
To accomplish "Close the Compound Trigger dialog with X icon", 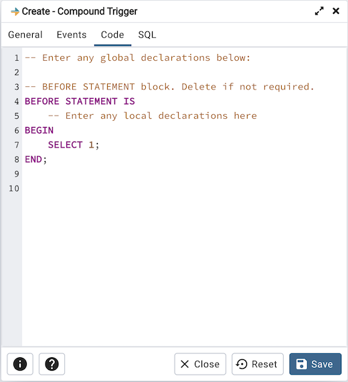I will point(336,11).
